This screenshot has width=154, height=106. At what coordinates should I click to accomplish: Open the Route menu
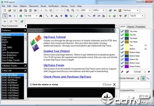pos(43,6)
